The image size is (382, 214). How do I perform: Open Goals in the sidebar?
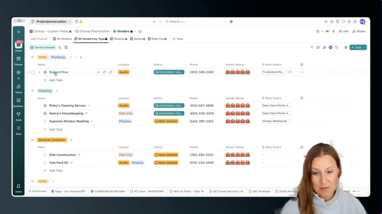tap(19, 116)
